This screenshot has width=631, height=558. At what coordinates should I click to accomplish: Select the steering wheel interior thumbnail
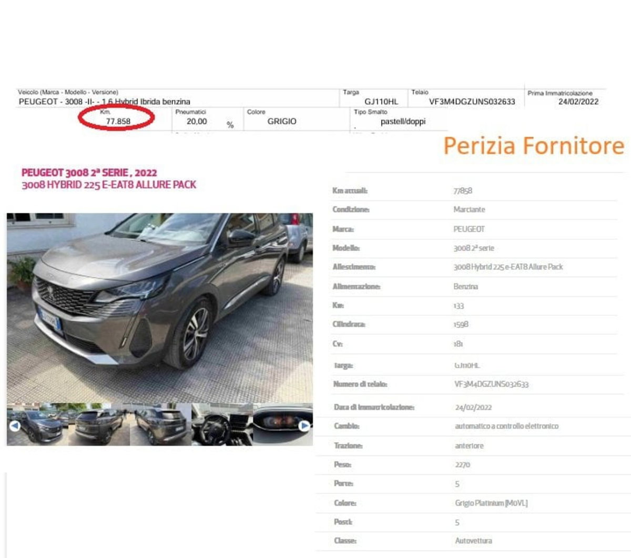(x=222, y=425)
